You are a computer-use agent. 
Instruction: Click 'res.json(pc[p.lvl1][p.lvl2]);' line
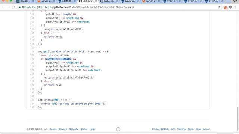63,29
